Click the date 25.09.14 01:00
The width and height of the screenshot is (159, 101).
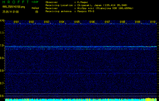point(11,12)
